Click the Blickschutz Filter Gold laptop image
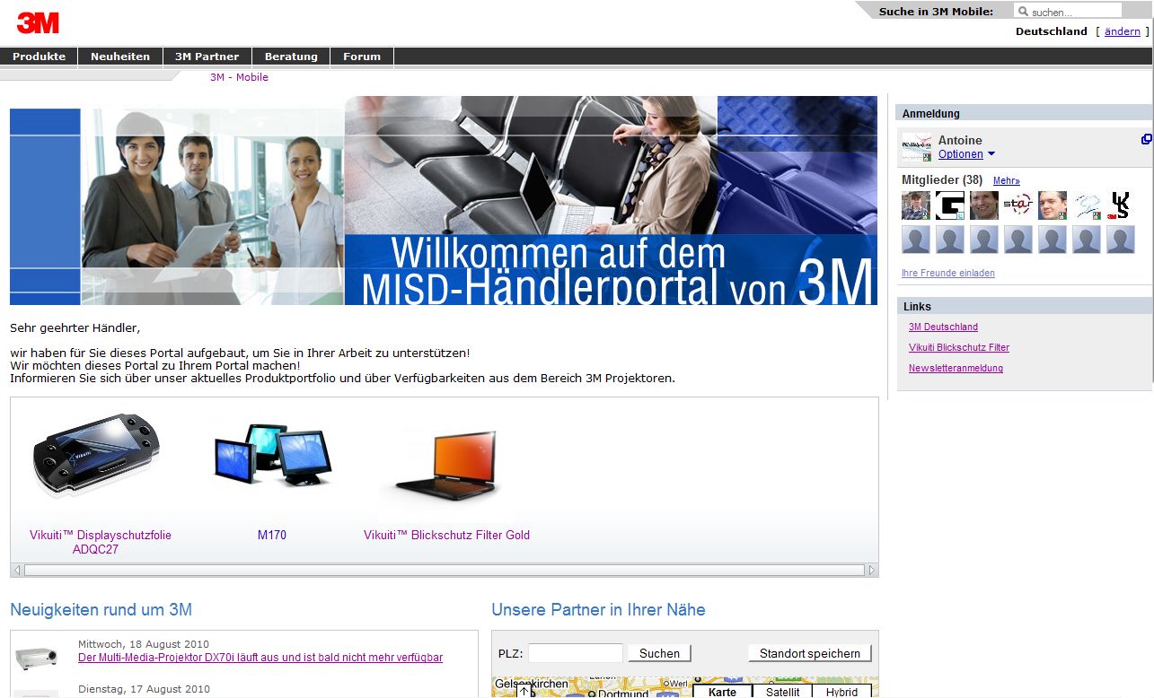The image size is (1154, 698). tap(446, 465)
